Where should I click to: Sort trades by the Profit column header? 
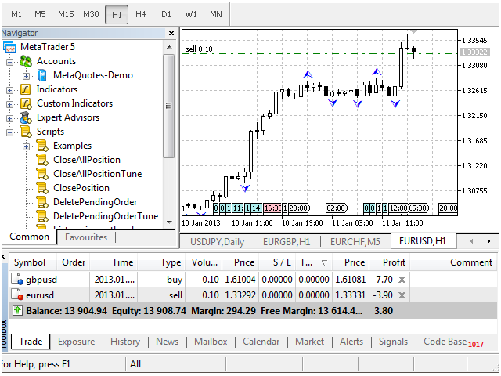[394, 262]
